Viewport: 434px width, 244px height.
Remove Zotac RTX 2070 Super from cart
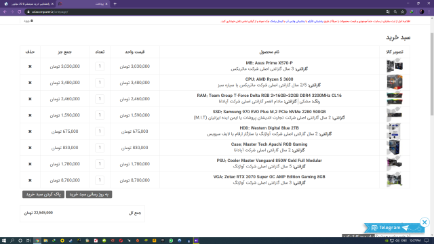click(30, 180)
